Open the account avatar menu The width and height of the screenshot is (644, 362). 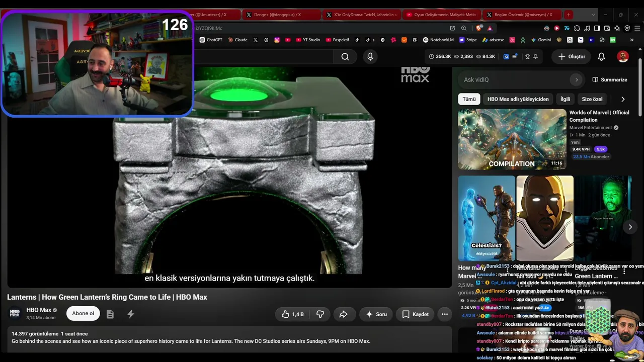(x=623, y=57)
